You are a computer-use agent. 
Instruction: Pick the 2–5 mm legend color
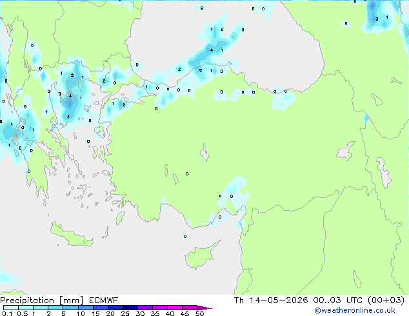pyautogui.click(x=55, y=308)
